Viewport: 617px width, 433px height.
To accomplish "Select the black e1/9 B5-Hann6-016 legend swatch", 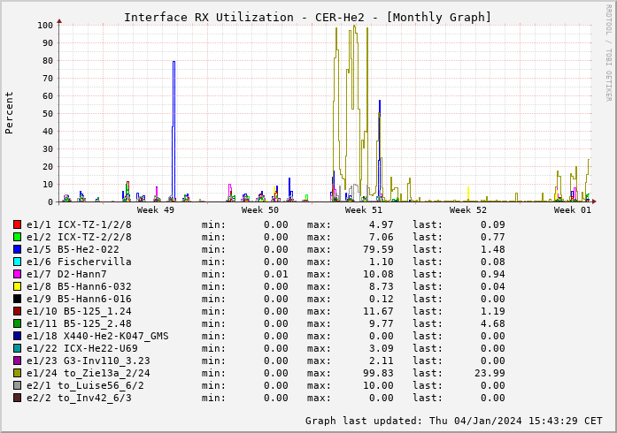I will pyautogui.click(x=17, y=299).
